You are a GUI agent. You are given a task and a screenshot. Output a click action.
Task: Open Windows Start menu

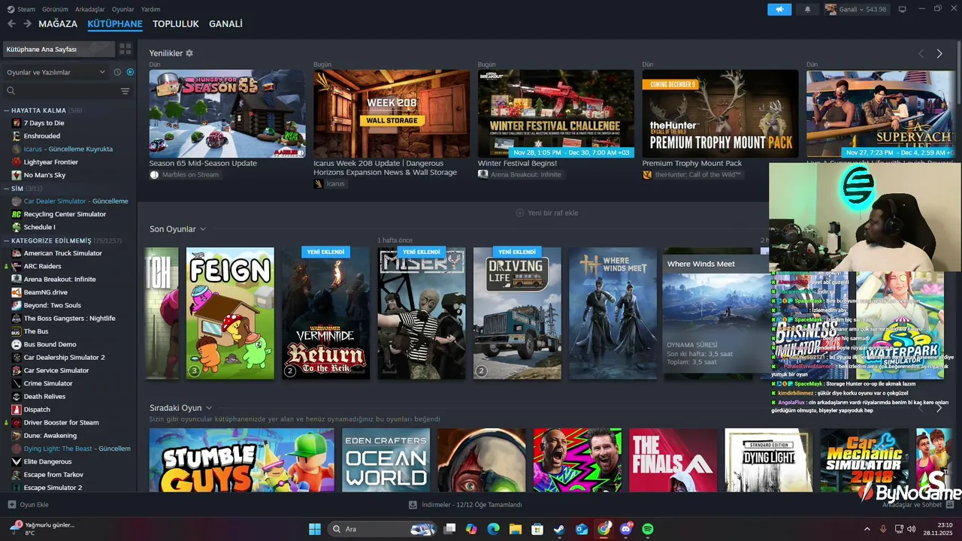315,529
